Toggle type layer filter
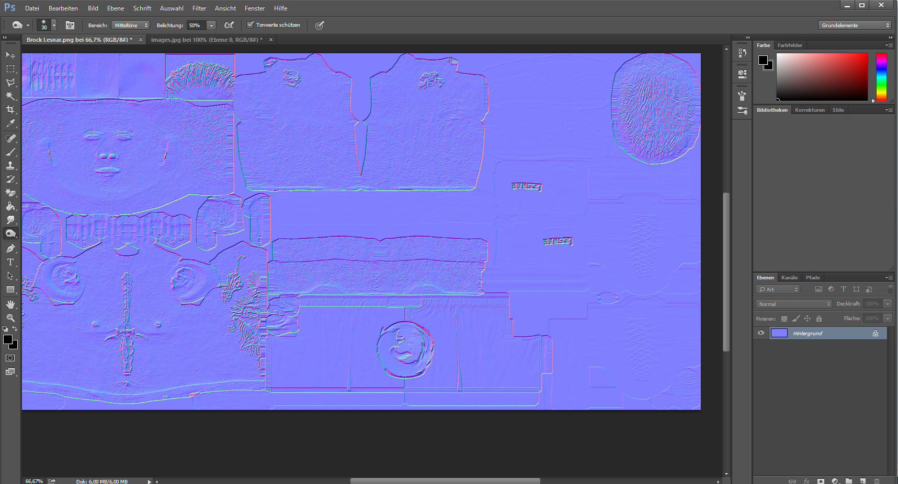This screenshot has width=898, height=484. click(x=844, y=289)
